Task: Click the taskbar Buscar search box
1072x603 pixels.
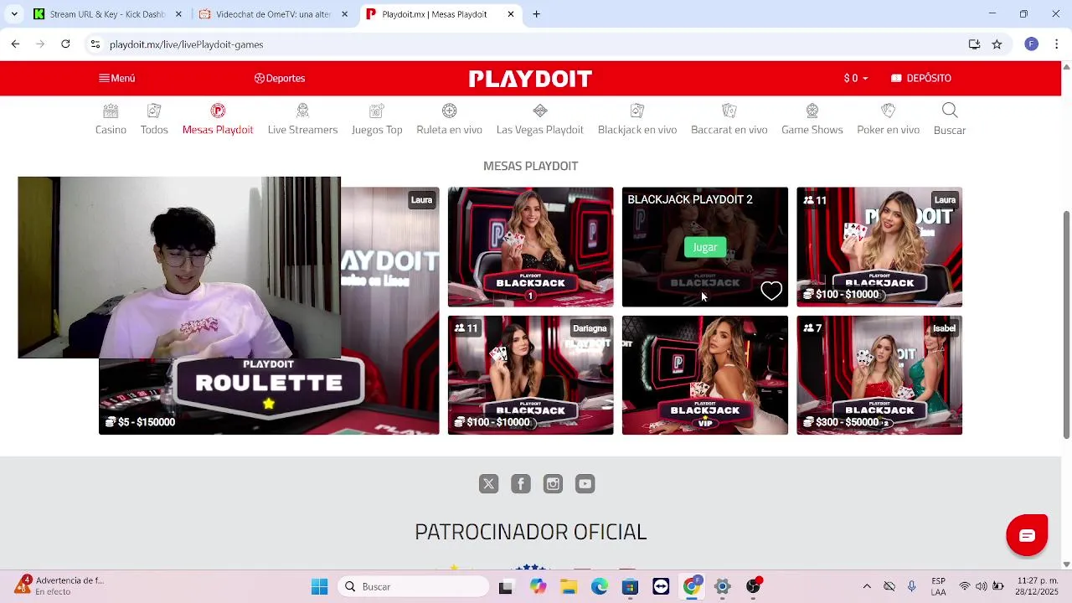Action: [x=413, y=587]
